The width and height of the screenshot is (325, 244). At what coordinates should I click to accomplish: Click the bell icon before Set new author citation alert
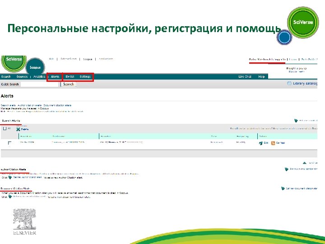10,178
